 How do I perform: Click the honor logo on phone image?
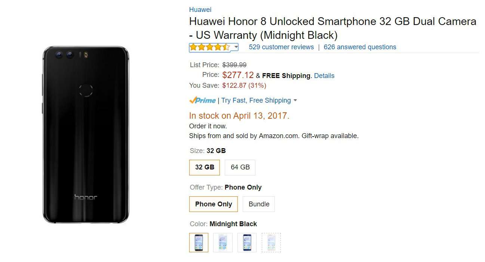[x=86, y=197]
